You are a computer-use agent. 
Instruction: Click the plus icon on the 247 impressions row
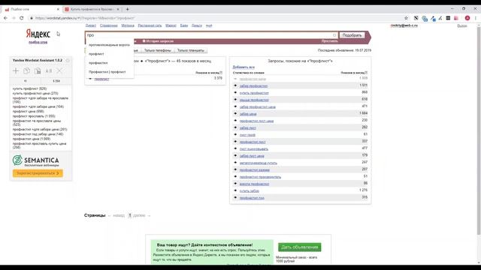(x=235, y=163)
